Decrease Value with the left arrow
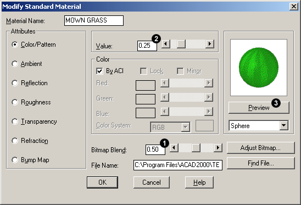 click(166, 44)
